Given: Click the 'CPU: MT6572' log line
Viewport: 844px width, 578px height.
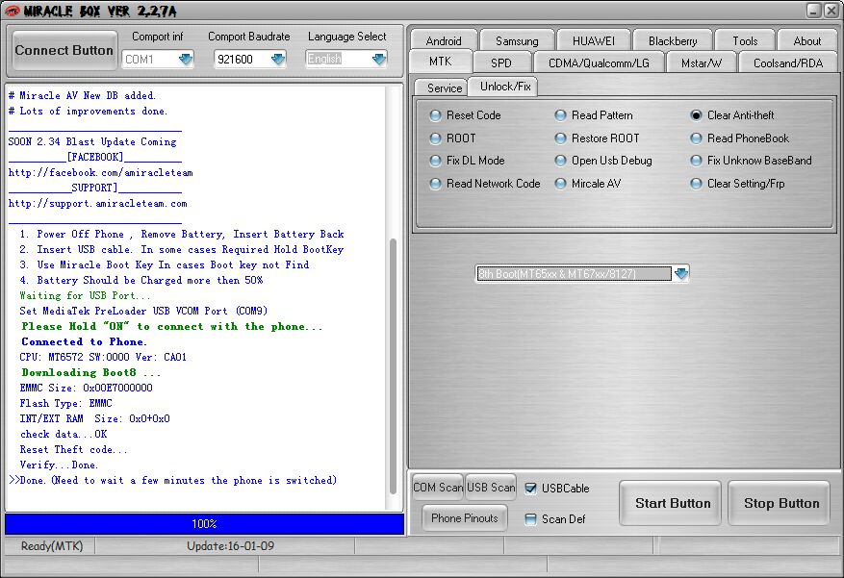Looking at the screenshot, I should click(x=103, y=357).
